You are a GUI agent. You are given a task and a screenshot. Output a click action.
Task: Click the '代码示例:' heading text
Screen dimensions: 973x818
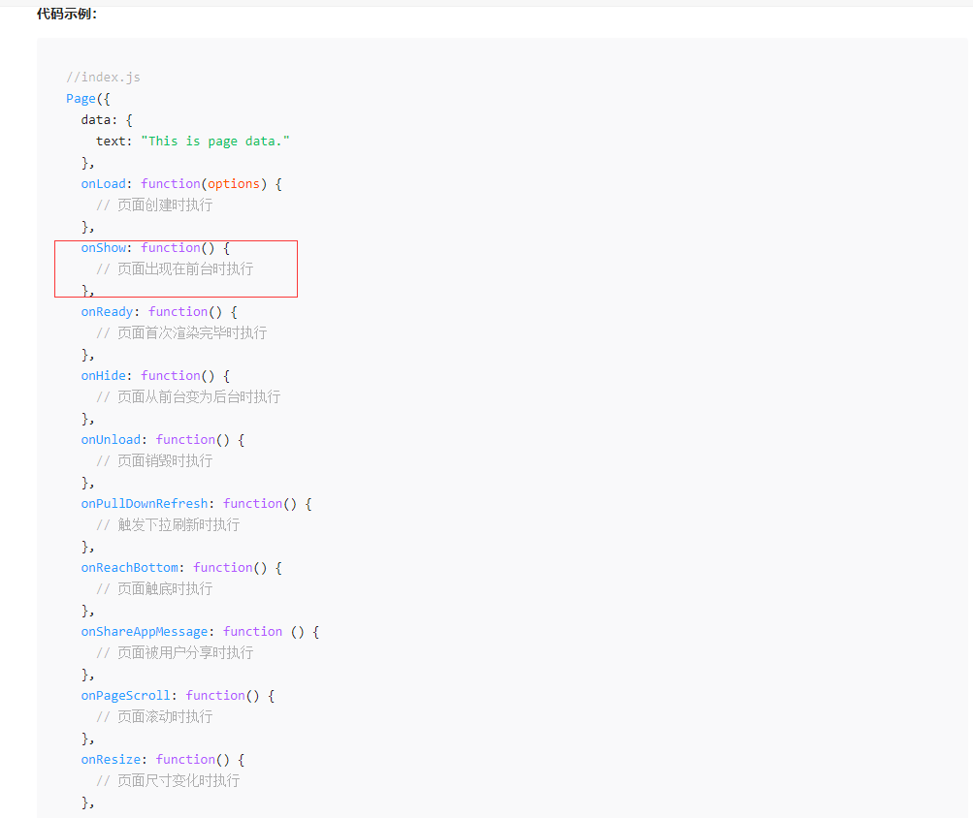coord(67,14)
